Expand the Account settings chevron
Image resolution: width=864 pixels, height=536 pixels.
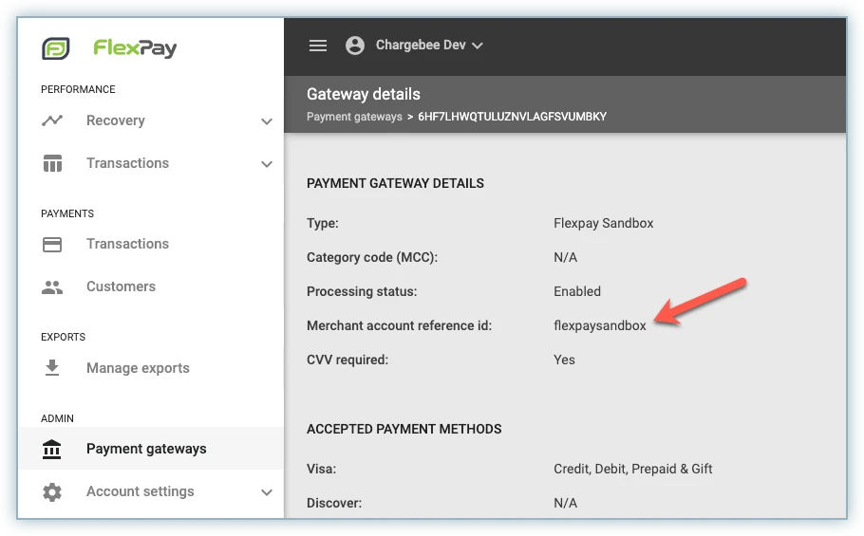267,492
